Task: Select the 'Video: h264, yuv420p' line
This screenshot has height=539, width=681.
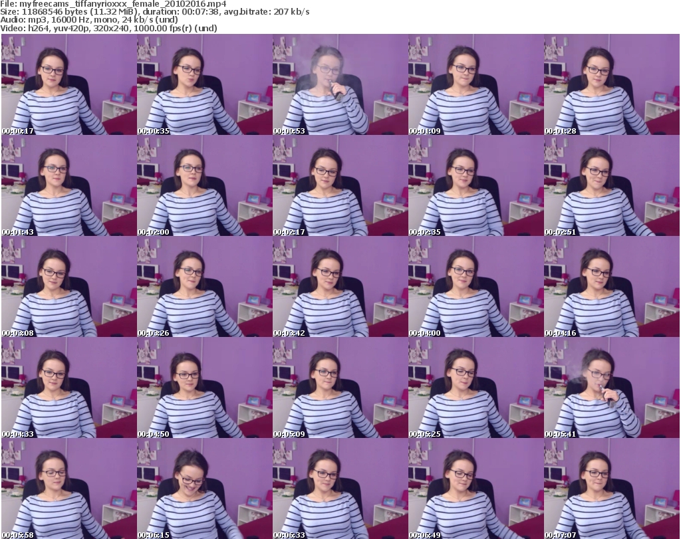Action: pyautogui.click(x=108, y=28)
